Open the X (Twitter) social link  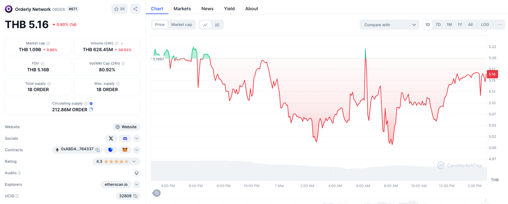(x=111, y=138)
